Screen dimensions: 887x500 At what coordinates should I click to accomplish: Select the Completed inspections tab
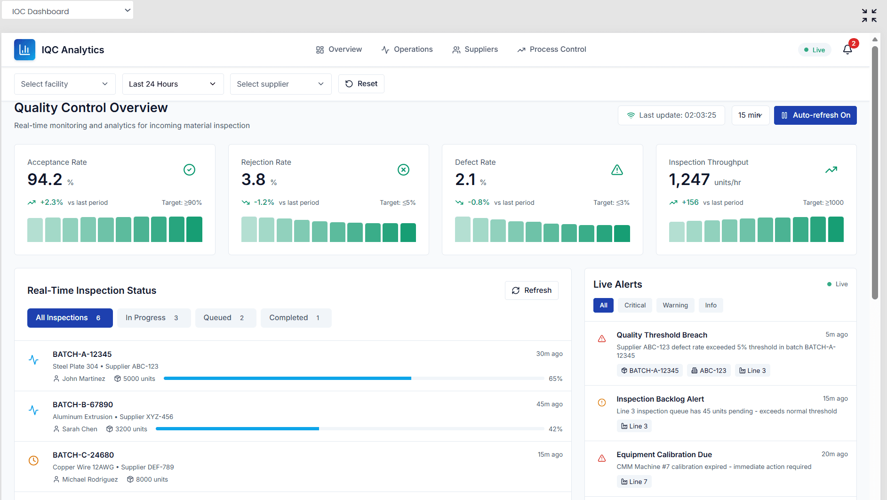coord(296,318)
